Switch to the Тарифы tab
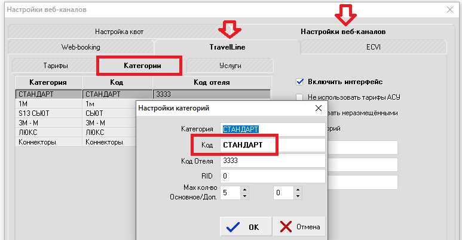The image size is (462, 240). [x=56, y=66]
